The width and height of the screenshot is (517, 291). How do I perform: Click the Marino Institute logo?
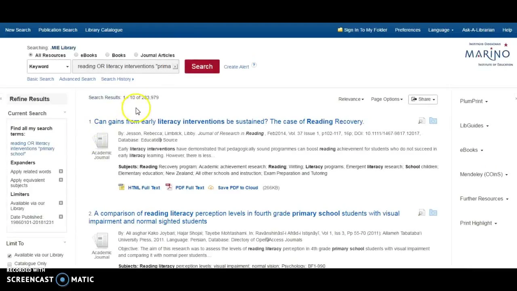[x=489, y=54]
